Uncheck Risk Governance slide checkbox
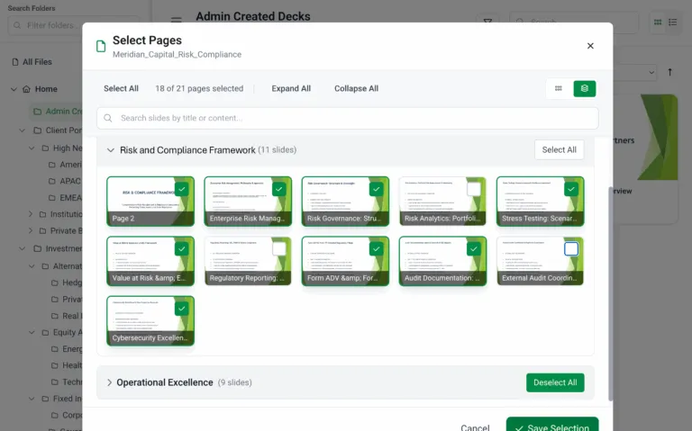Screen dimensions: 692x431 (x=377, y=189)
